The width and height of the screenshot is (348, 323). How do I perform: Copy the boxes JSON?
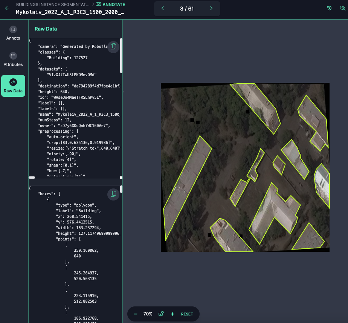tap(113, 194)
